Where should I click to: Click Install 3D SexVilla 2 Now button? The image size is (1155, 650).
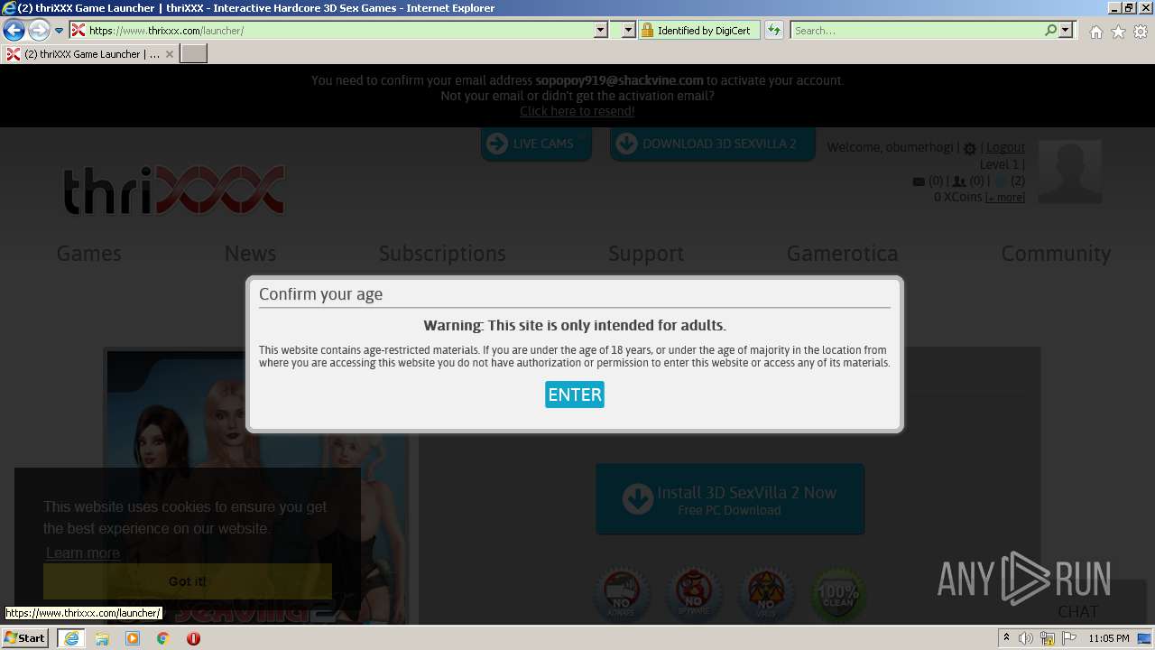[x=730, y=499]
